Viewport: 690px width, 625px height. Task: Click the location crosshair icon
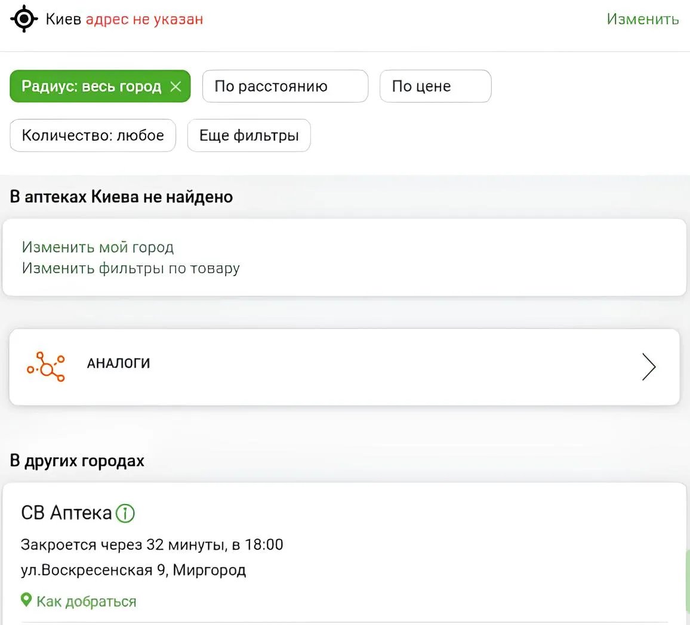point(24,19)
